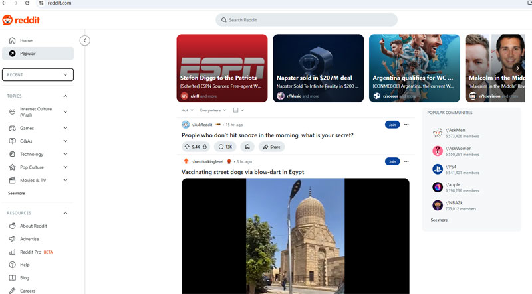Screen dimensions: 532x294
Task: Open r/AskReddit community link on post
Action: pos(201,125)
